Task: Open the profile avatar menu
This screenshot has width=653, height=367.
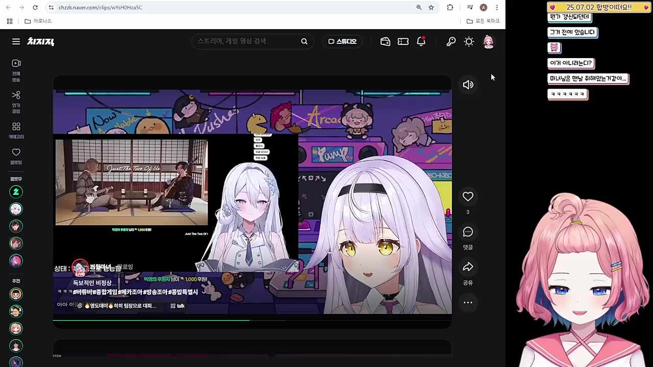Action: click(x=488, y=42)
